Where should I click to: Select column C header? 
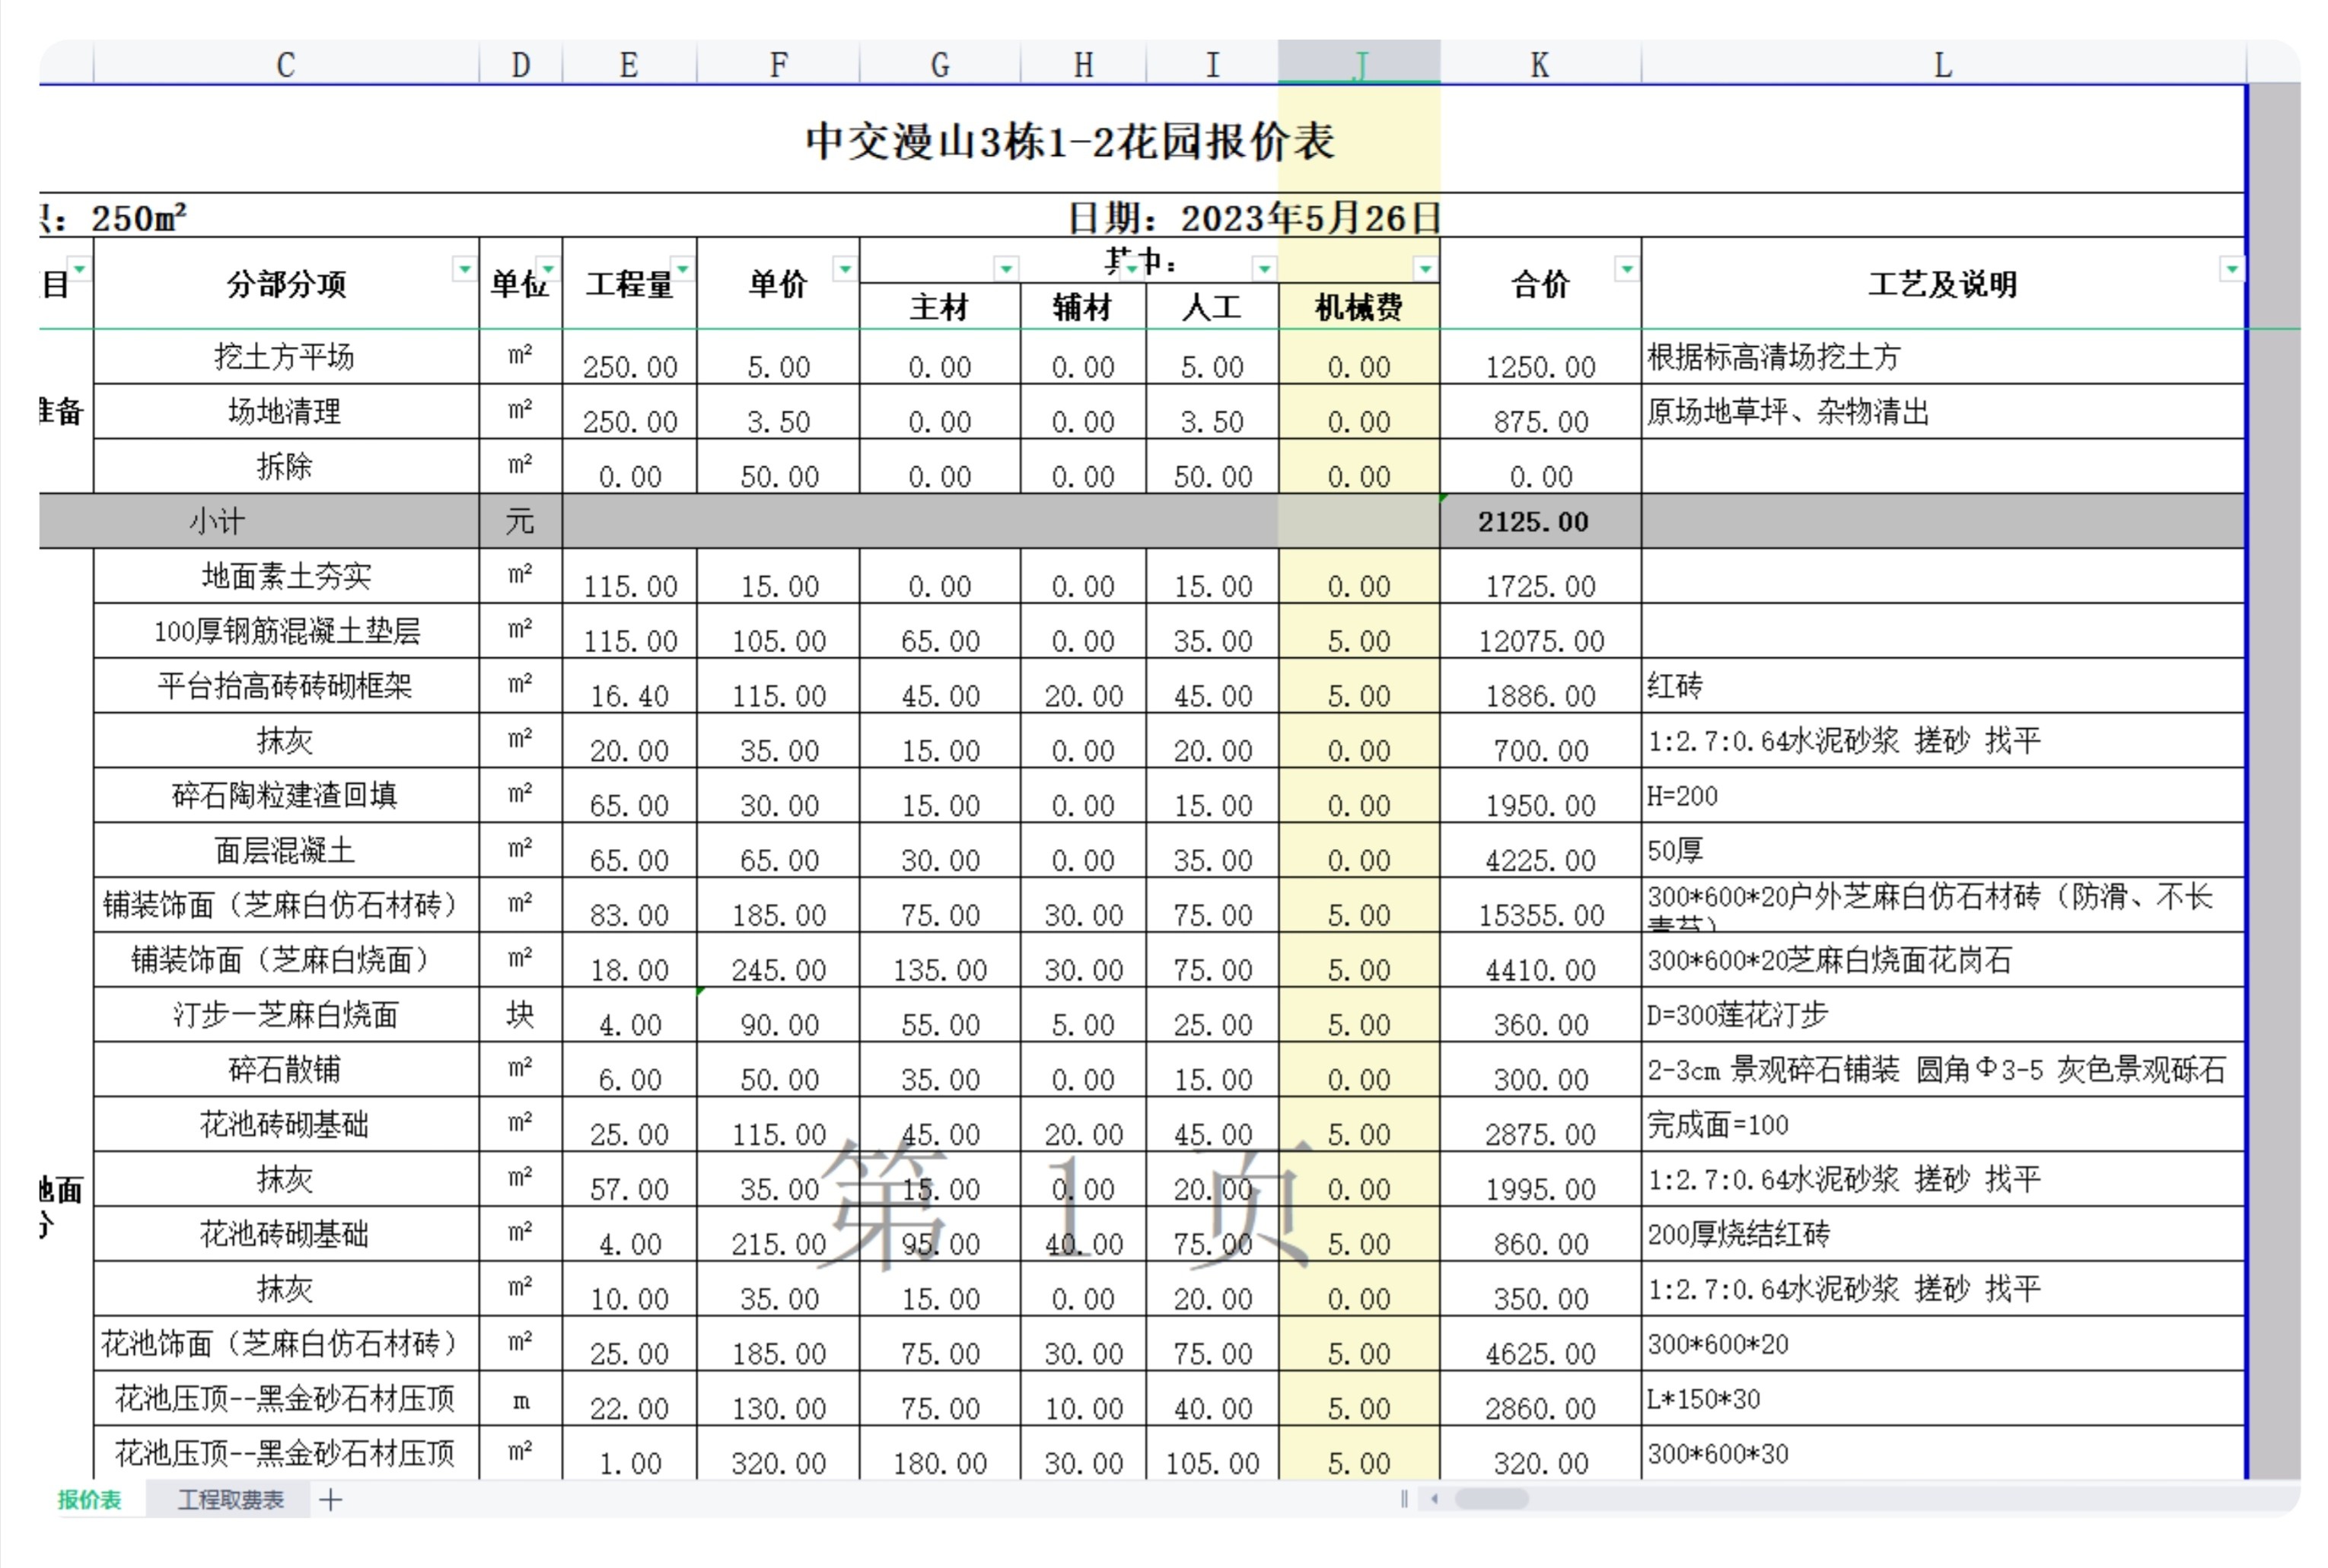[286, 64]
